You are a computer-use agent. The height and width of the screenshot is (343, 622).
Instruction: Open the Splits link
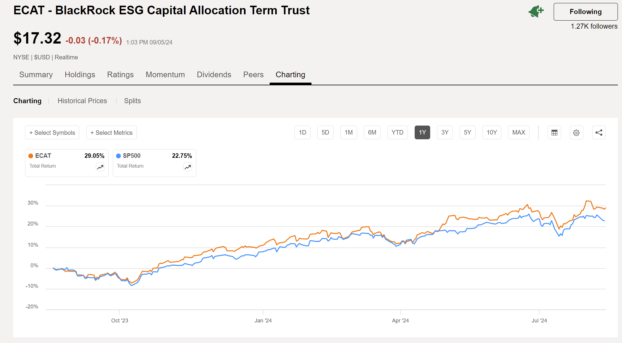[x=132, y=101]
